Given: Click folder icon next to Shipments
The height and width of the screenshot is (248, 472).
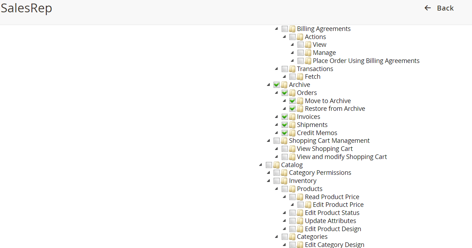Looking at the screenshot, I should click(x=292, y=125).
